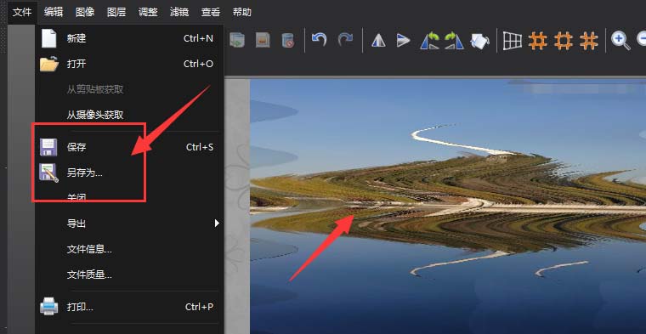Choose 文件质量... in the file menu
The height and width of the screenshot is (334, 646).
click(130, 275)
